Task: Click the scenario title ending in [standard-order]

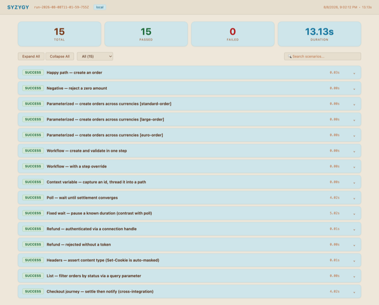Action: (109, 104)
